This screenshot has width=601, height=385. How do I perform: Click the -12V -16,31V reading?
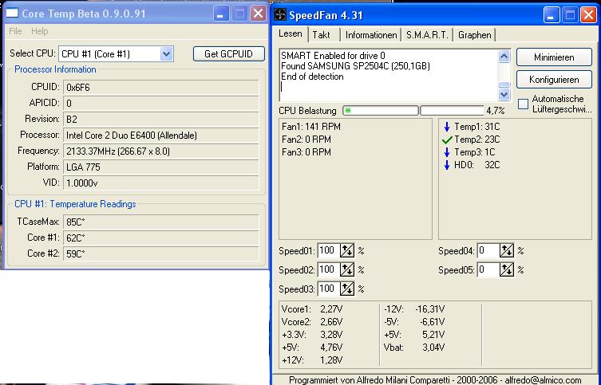414,309
